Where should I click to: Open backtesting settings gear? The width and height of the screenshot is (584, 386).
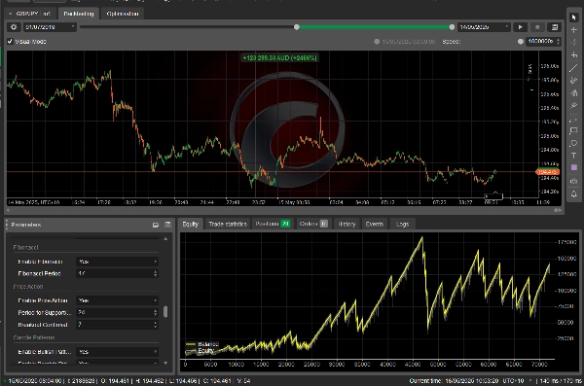tap(14, 27)
